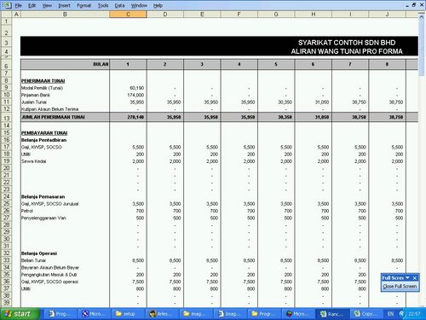Open the Tools menu

103,5
